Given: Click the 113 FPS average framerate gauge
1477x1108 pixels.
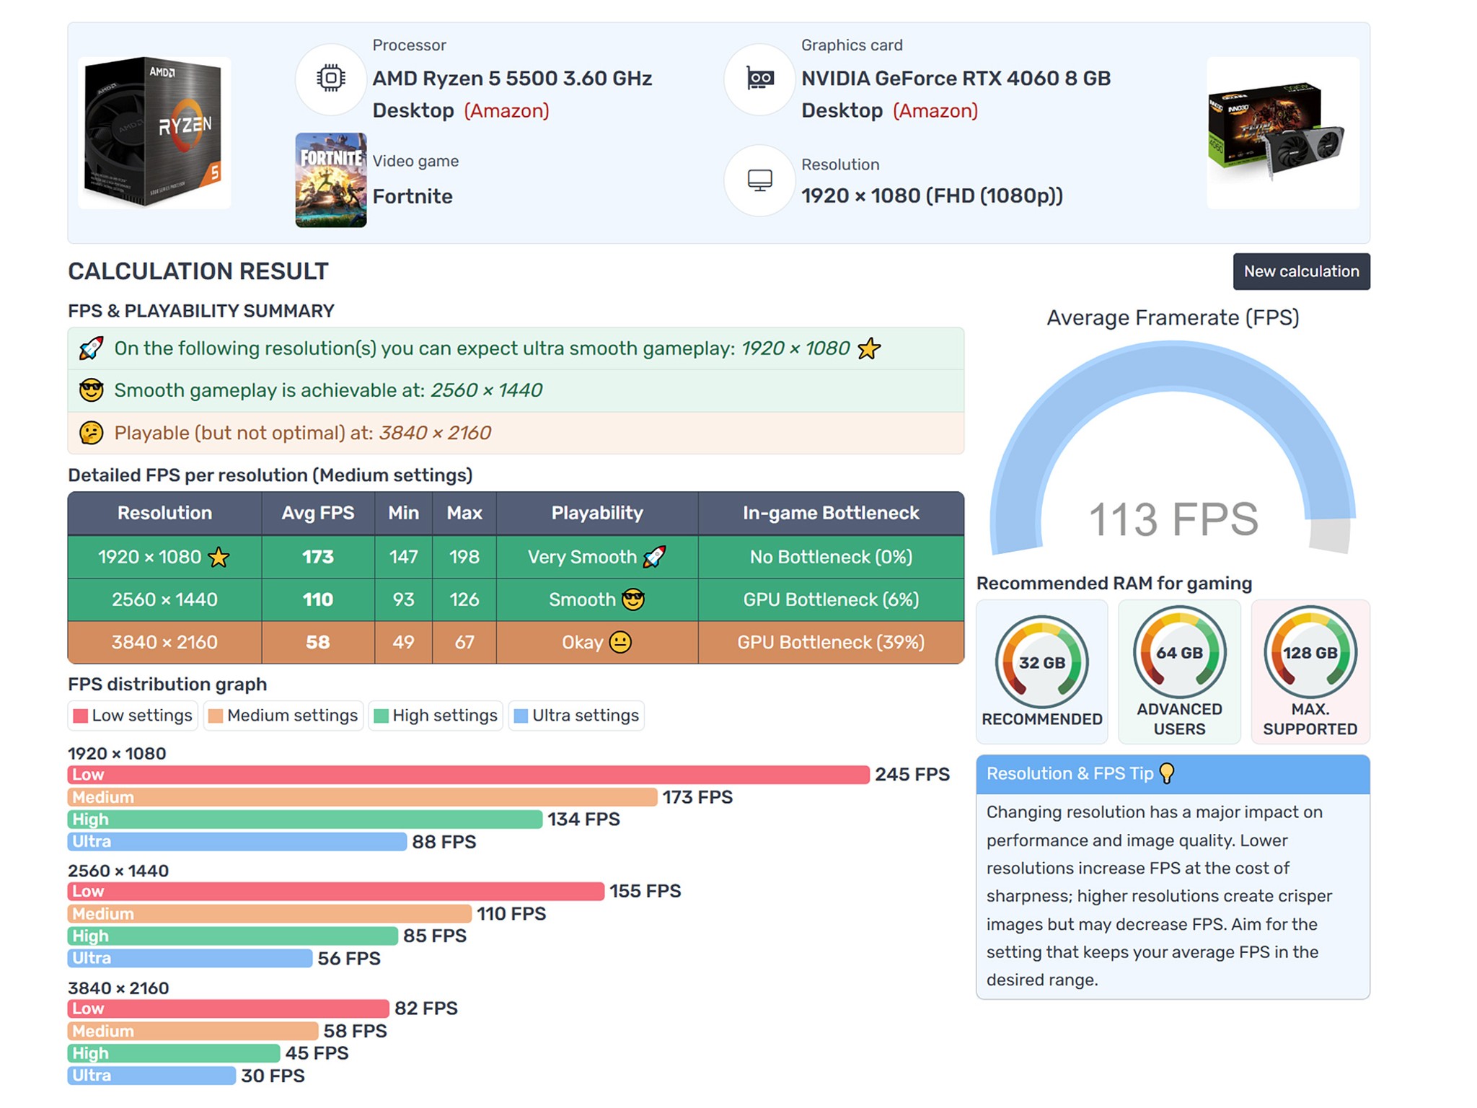Looking at the screenshot, I should pyautogui.click(x=1173, y=448).
